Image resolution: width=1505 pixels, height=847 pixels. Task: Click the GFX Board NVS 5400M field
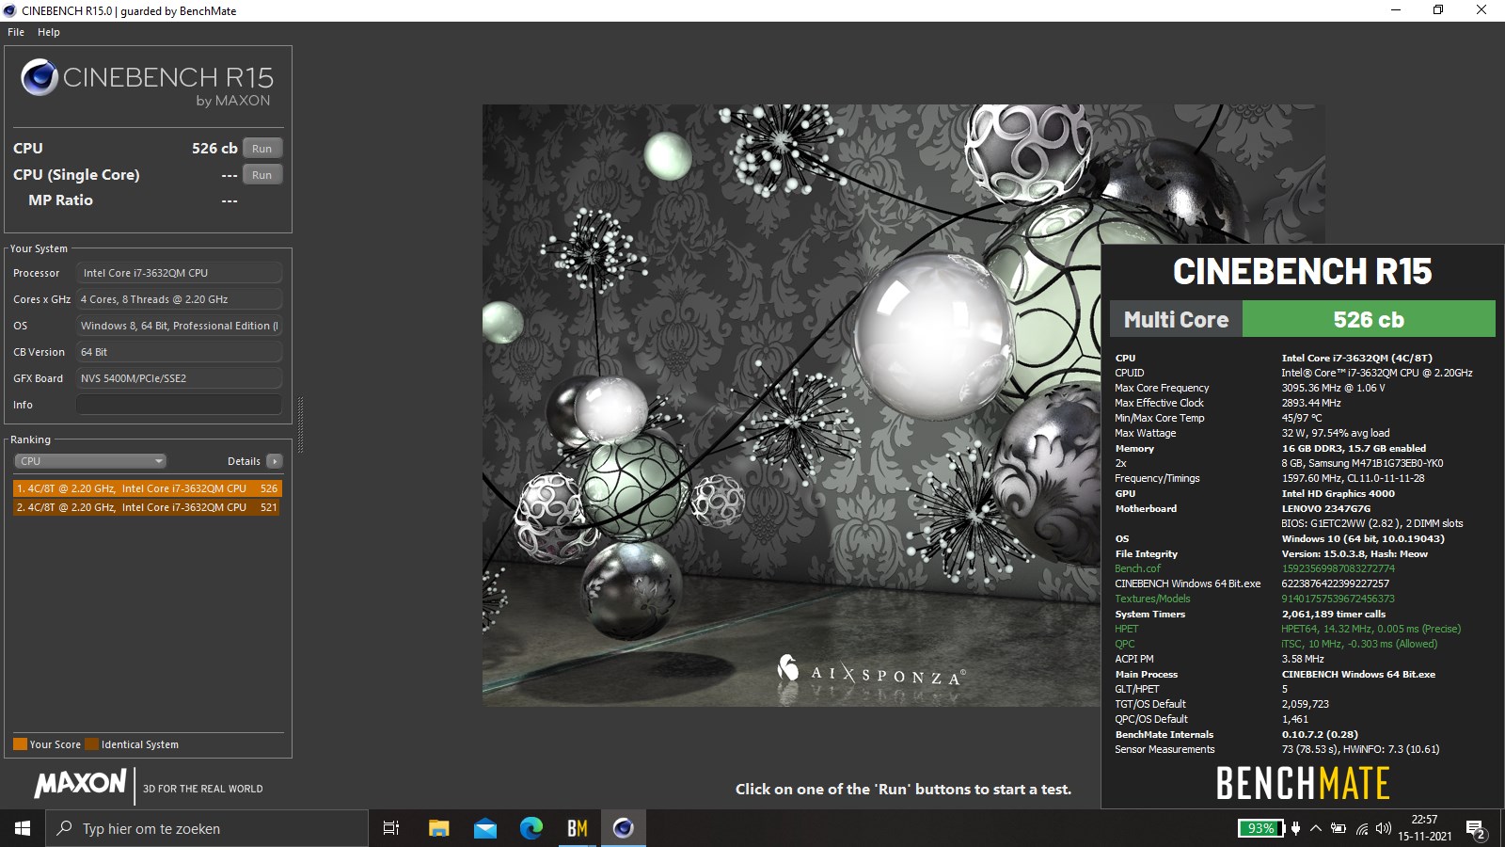point(179,378)
